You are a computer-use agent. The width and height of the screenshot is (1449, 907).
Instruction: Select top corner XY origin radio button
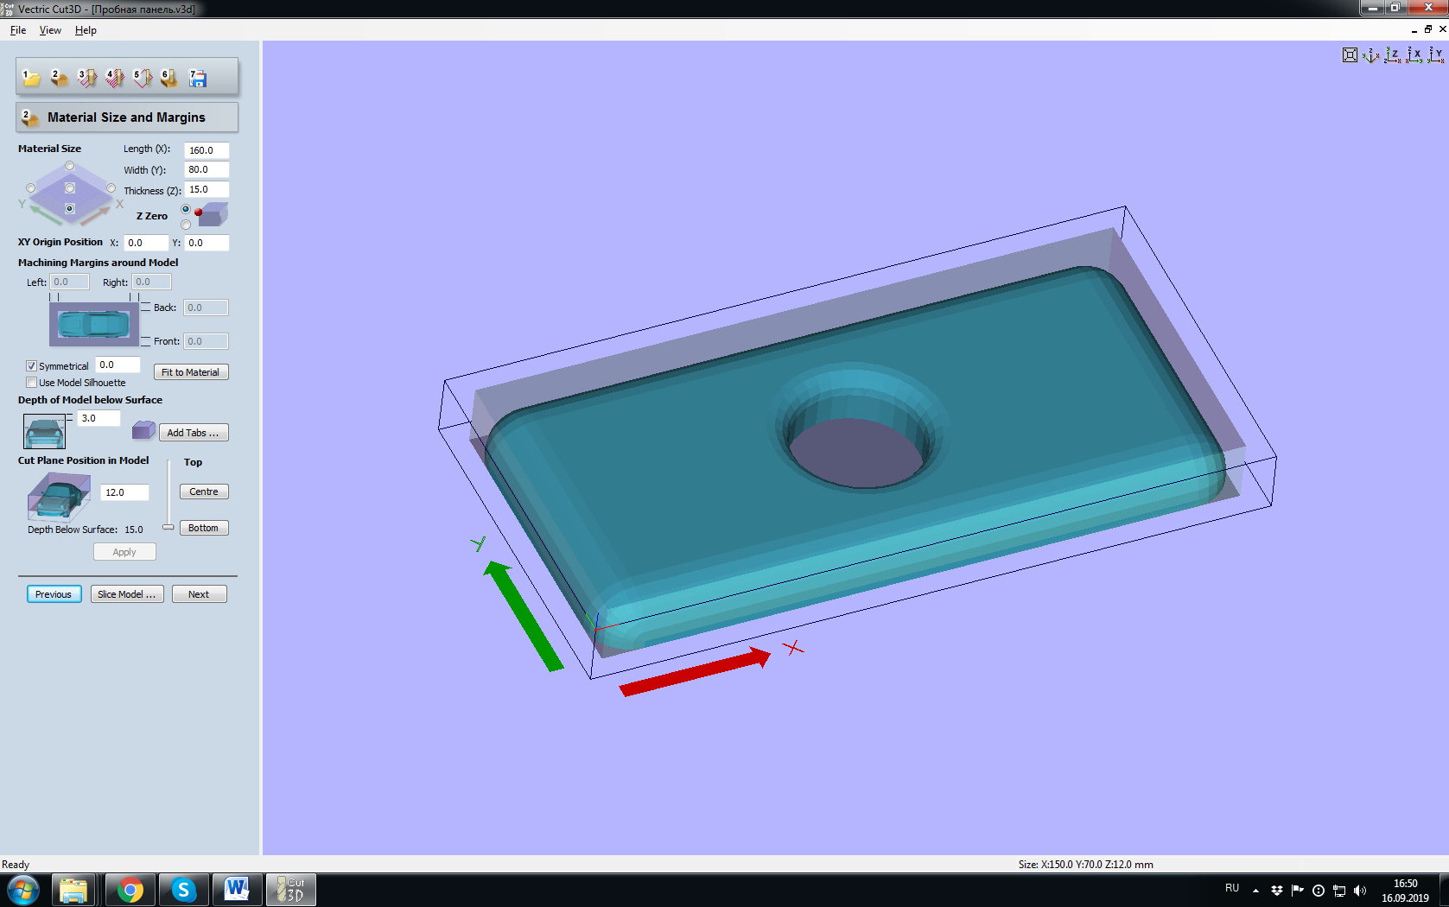pos(70,166)
